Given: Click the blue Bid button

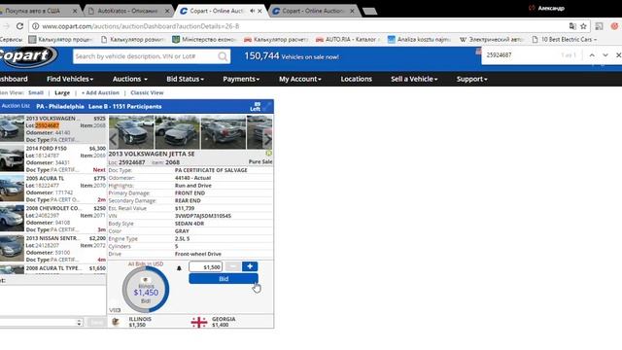Looking at the screenshot, I should tap(224, 279).
